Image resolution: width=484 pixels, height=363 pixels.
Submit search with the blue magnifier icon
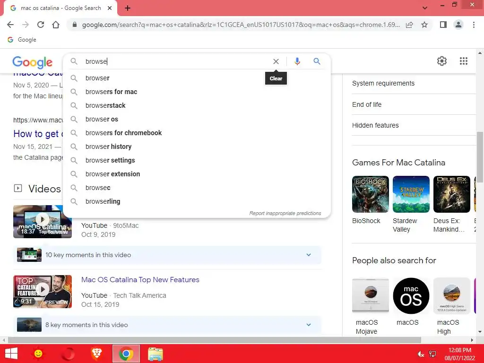[317, 61]
